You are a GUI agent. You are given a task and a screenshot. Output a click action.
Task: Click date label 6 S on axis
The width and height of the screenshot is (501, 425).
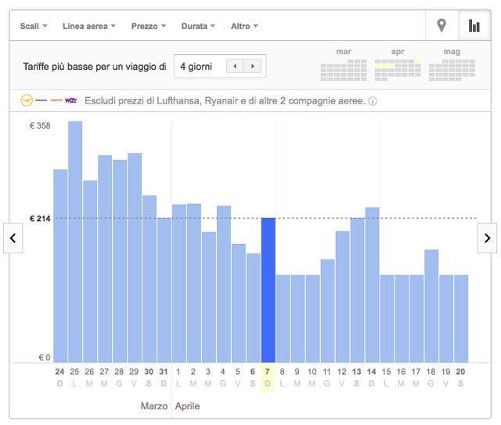tap(253, 377)
